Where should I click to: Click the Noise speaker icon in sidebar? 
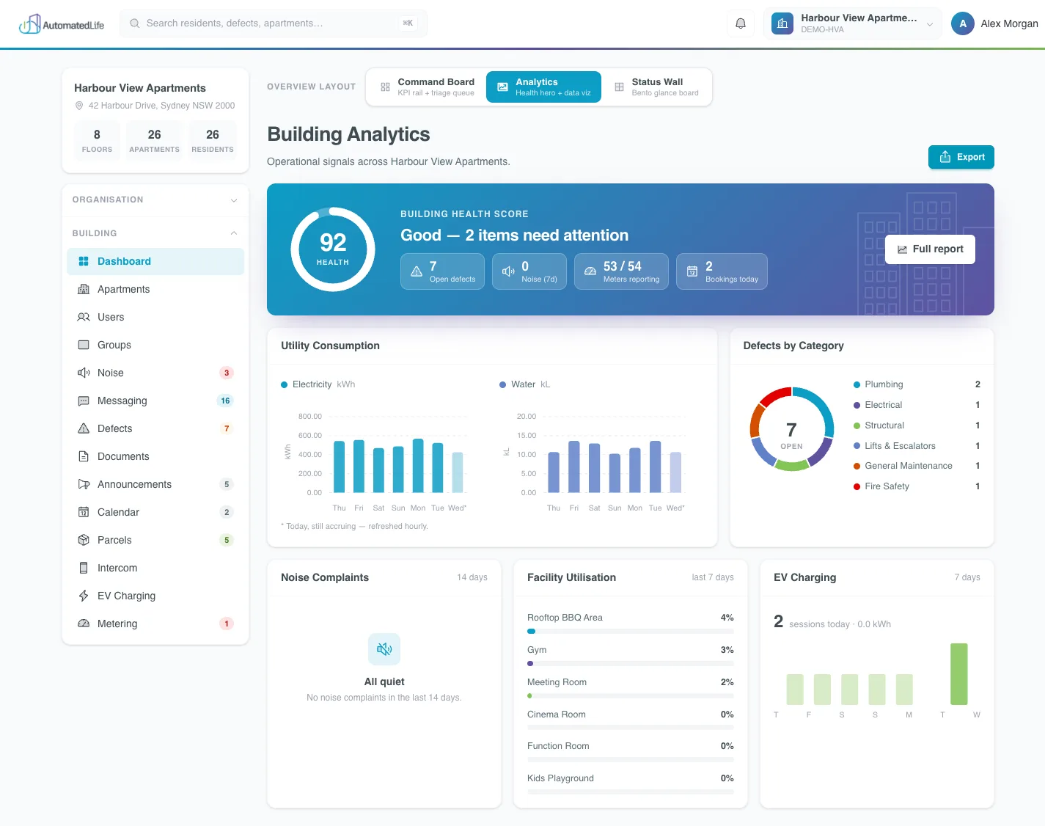point(84,373)
